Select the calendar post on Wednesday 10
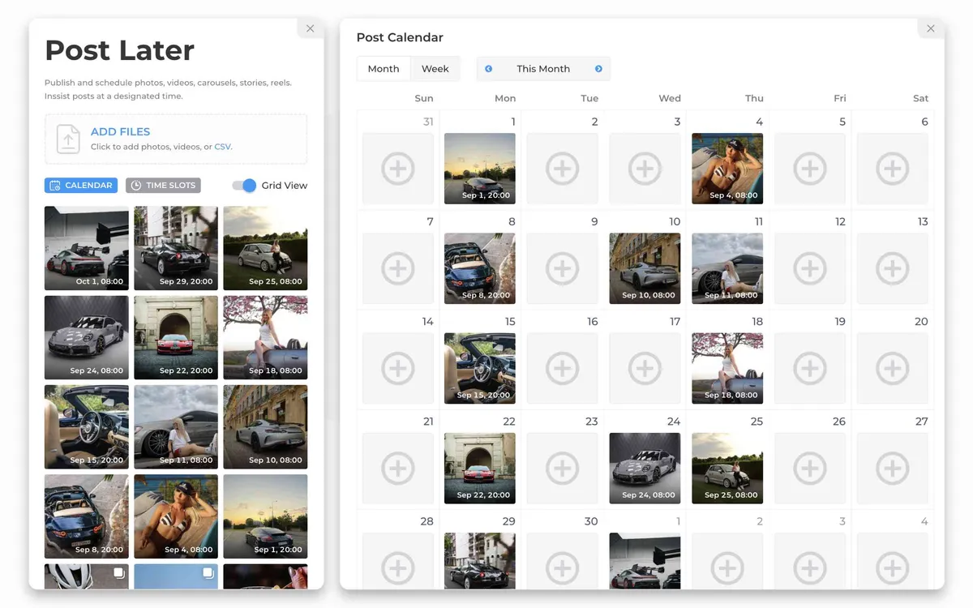 point(645,268)
